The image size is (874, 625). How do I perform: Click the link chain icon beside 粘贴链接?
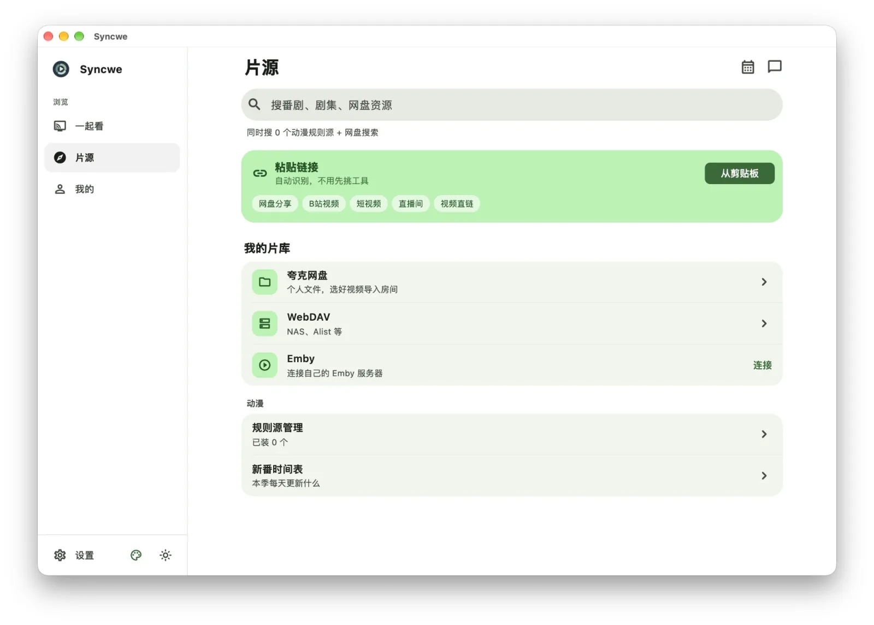[260, 173]
